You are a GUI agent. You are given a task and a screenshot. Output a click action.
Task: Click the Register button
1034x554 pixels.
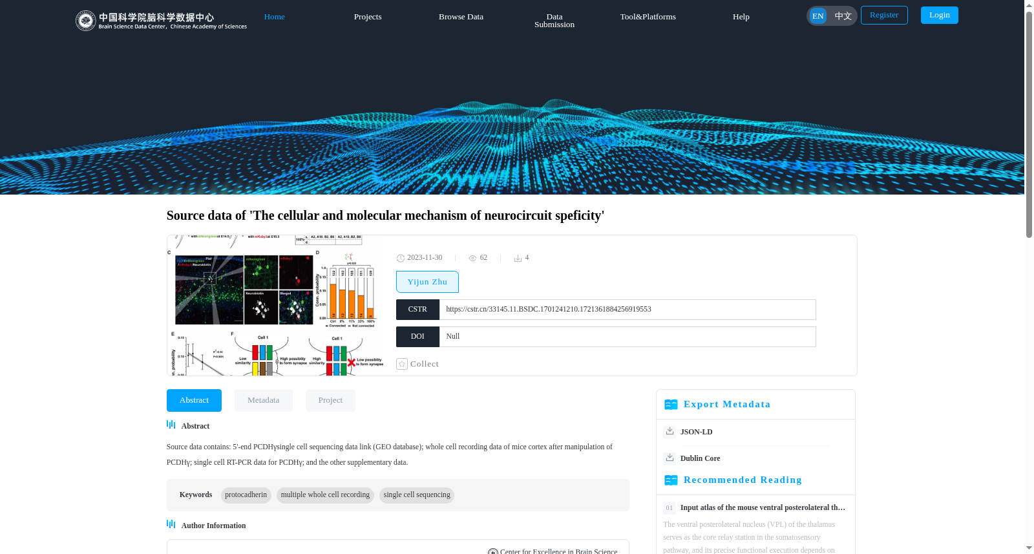click(884, 15)
